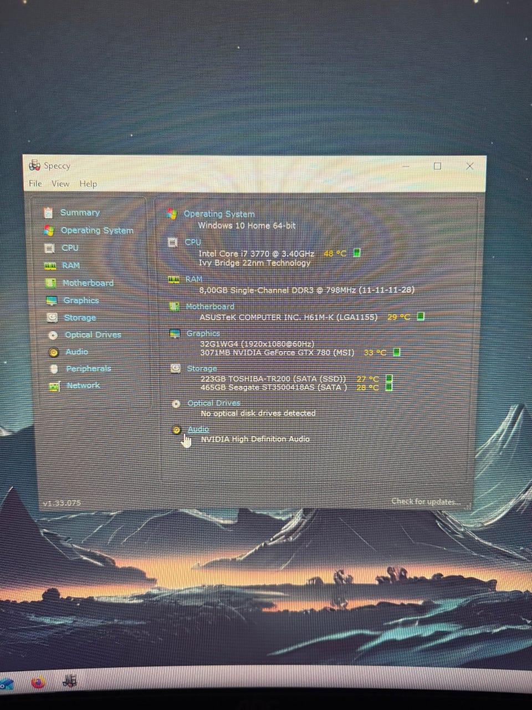Click the RAM heading link in summary

194,279
